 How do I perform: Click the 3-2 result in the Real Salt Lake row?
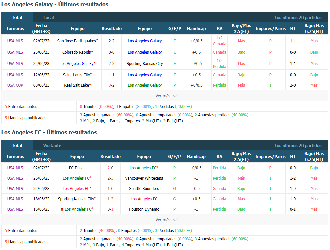pos(111,85)
